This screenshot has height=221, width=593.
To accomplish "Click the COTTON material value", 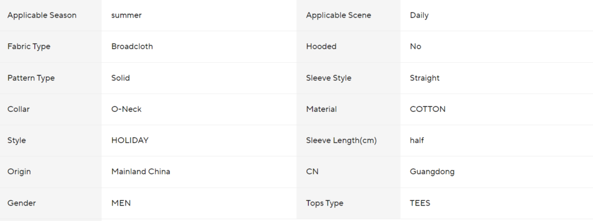I will coord(428,110).
